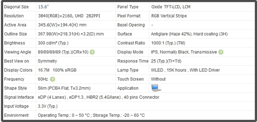Click the Diagonal Size label

[16, 7]
